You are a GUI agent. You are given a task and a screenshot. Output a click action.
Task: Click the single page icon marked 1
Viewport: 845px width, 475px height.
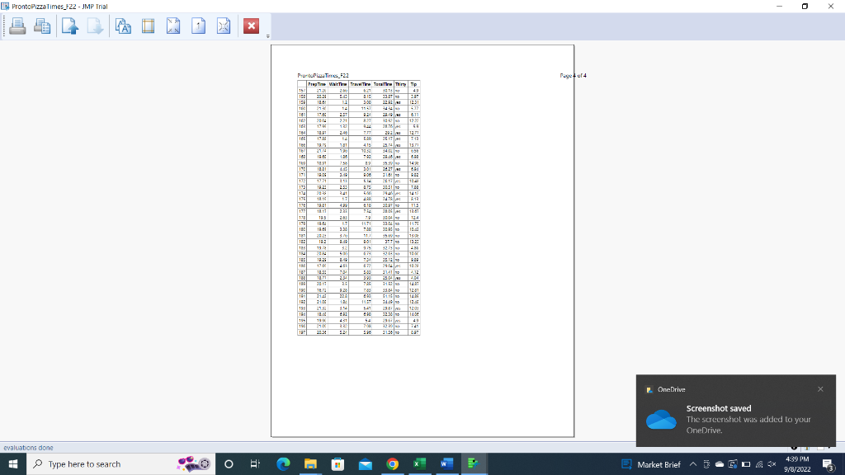tap(198, 26)
